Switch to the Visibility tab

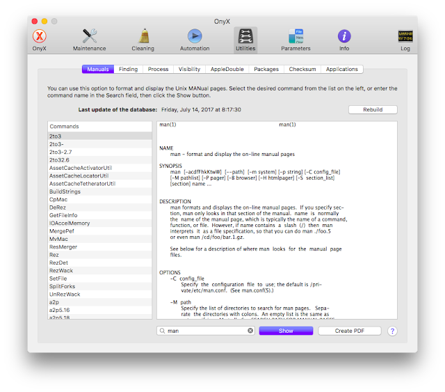[x=189, y=69]
